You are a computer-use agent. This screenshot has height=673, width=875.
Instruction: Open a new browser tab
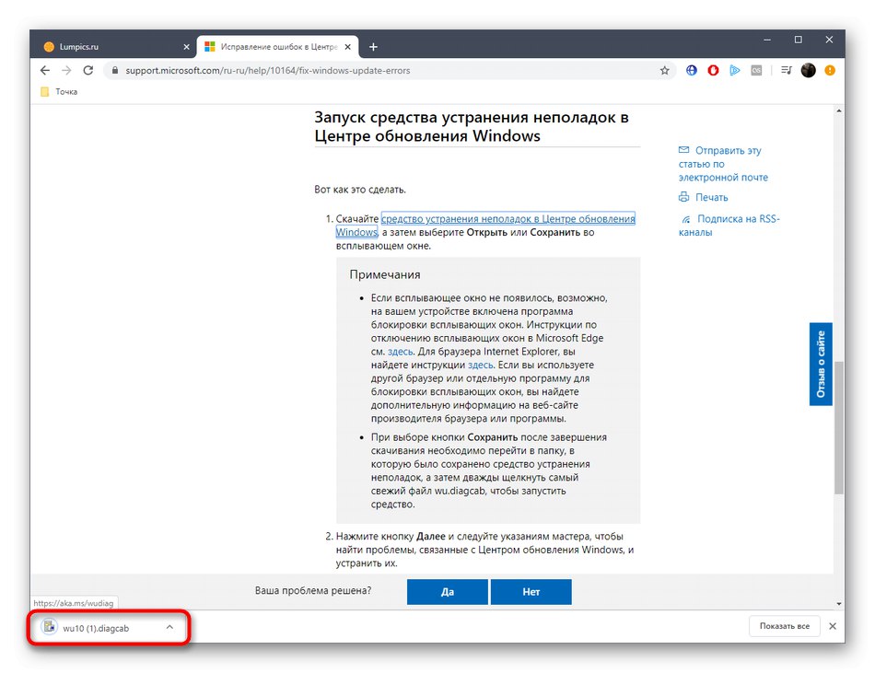click(x=373, y=47)
